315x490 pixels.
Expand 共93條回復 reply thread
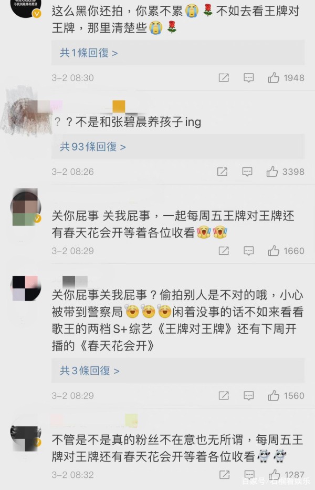[x=178, y=146]
